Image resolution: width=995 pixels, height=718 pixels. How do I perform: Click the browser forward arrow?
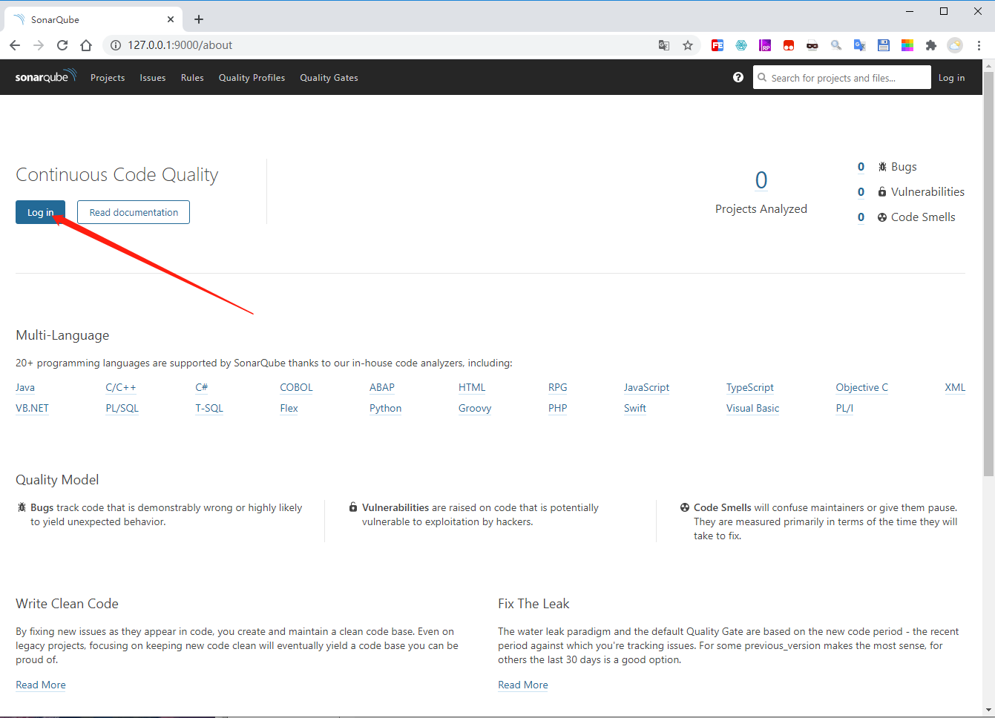[x=39, y=45]
